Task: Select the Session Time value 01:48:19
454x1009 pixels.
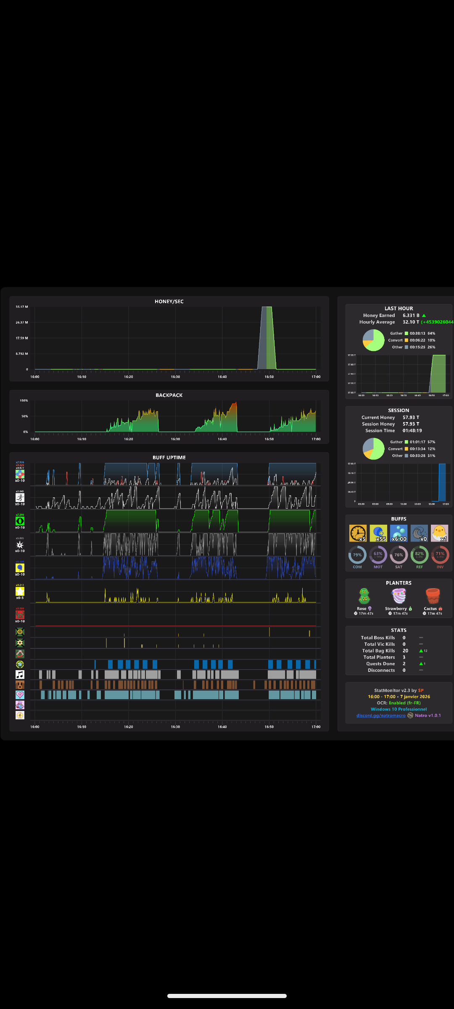Action: pyautogui.click(x=412, y=431)
